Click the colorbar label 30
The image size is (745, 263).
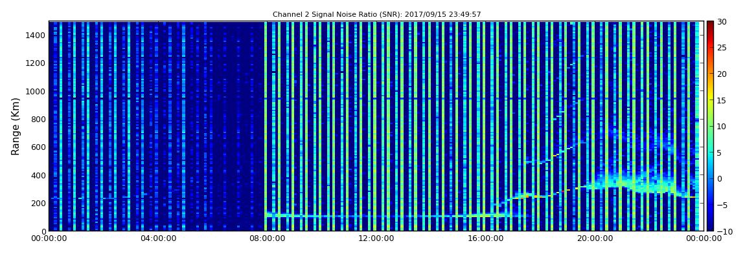click(x=722, y=21)
